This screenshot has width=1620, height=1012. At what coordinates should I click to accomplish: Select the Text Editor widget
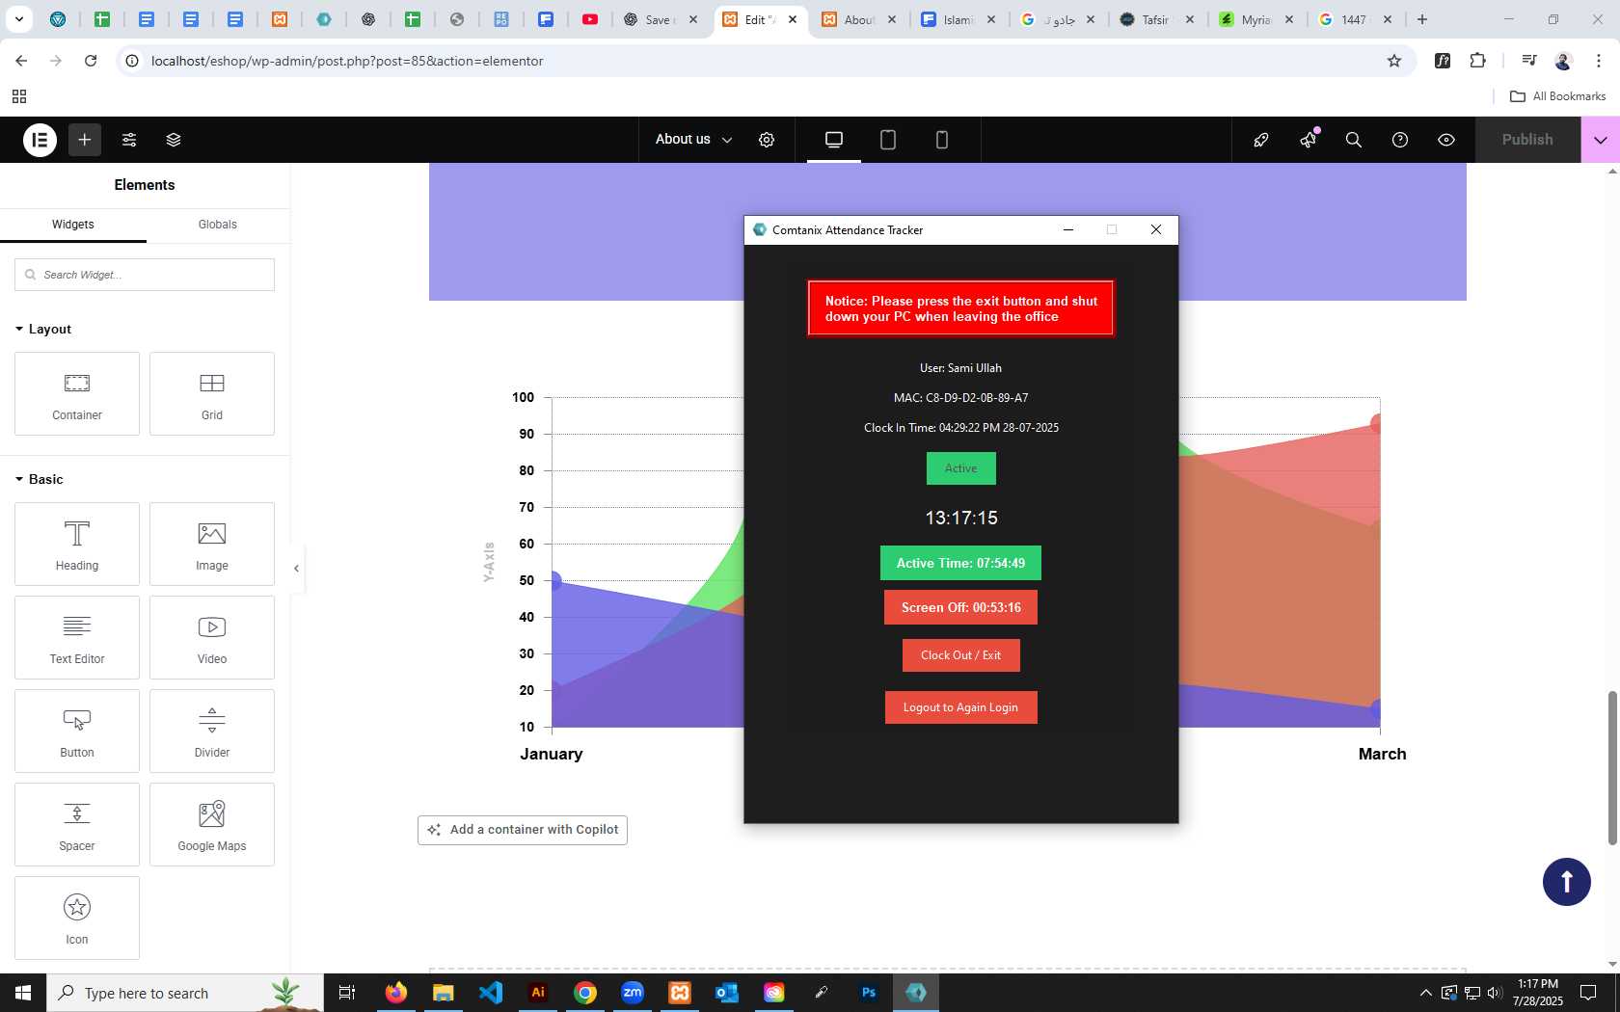(x=77, y=637)
